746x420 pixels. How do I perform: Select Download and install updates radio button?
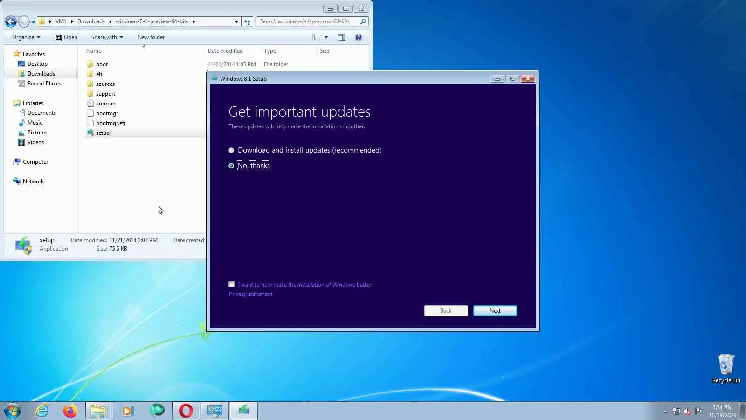(231, 150)
